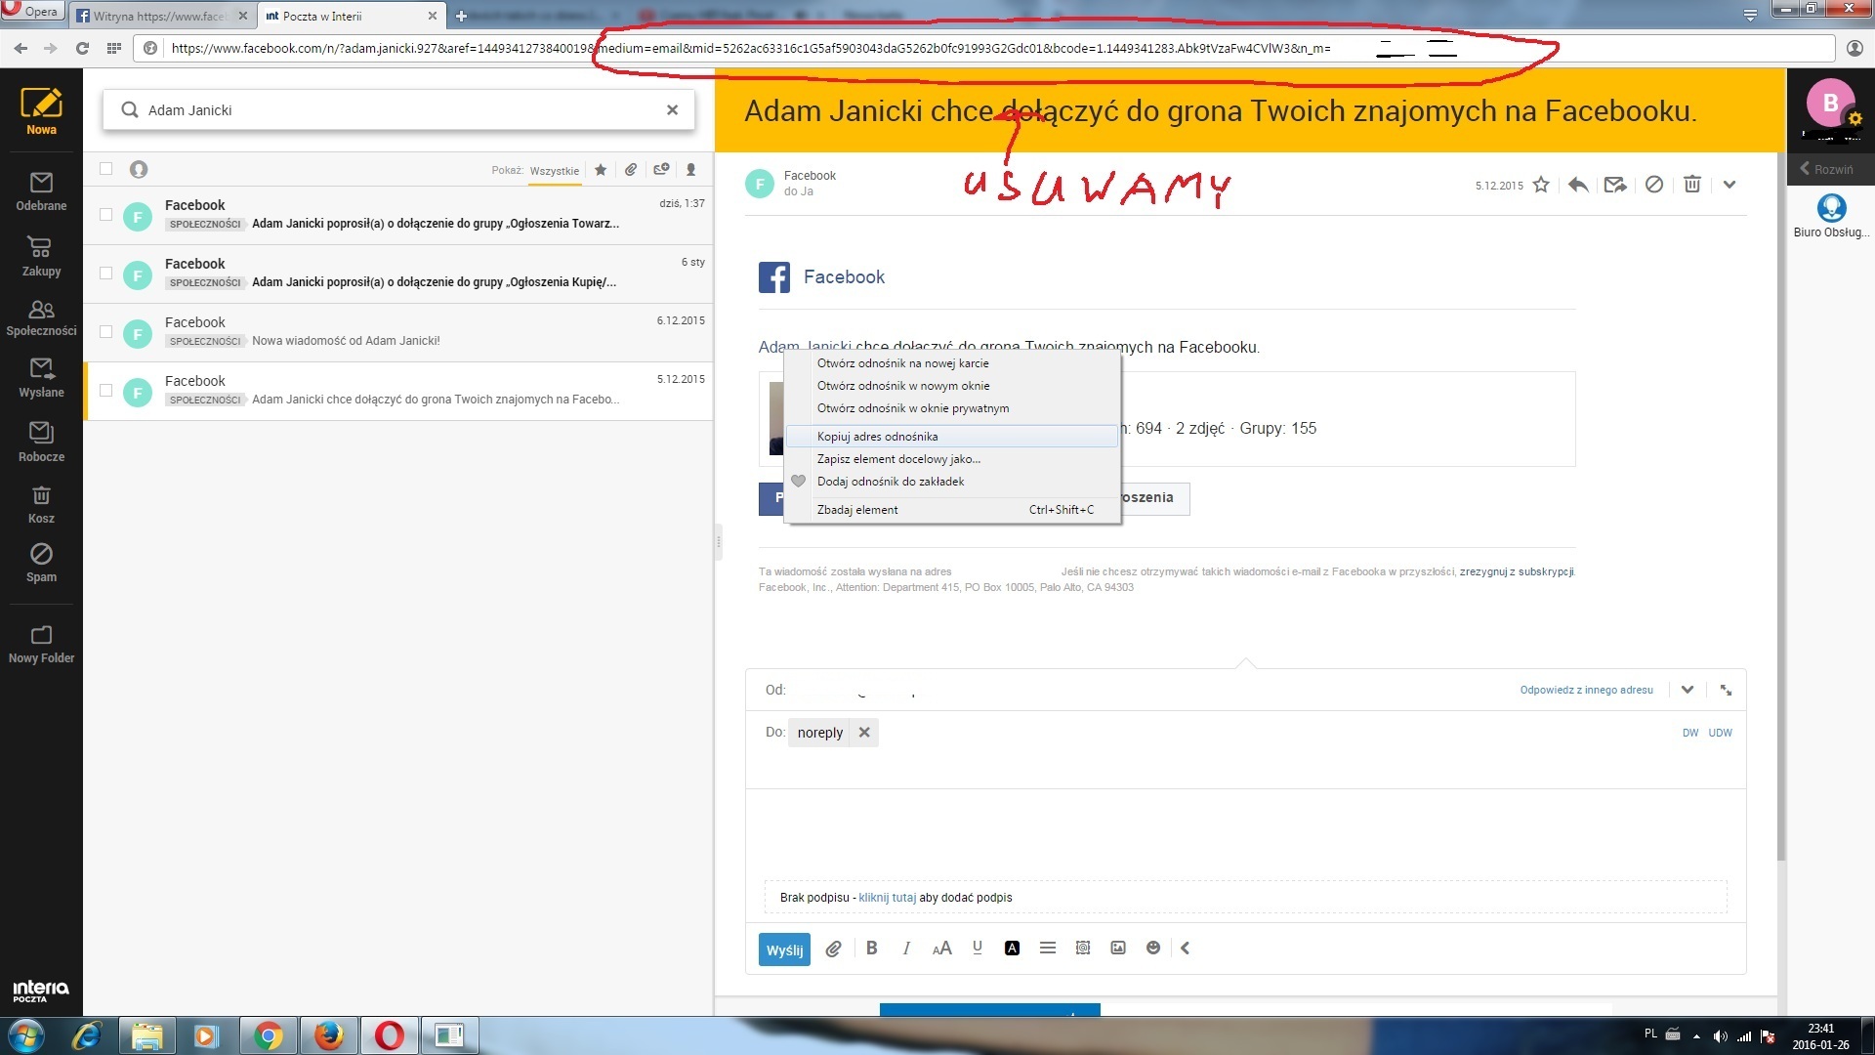Select the 'Ogłoszenia Kupię' message checkbox
Image resolution: width=1875 pixels, height=1055 pixels.
(106, 274)
